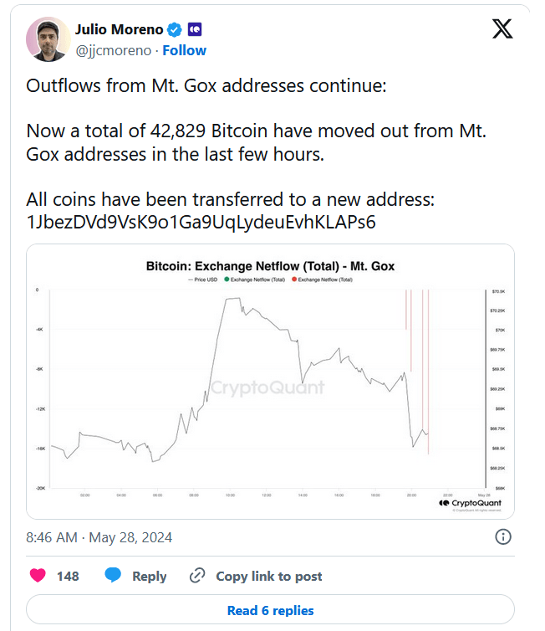545x631 pixels.
Task: Click the Bitcoin address text starting with 1JbezDVd9
Action: 201,223
